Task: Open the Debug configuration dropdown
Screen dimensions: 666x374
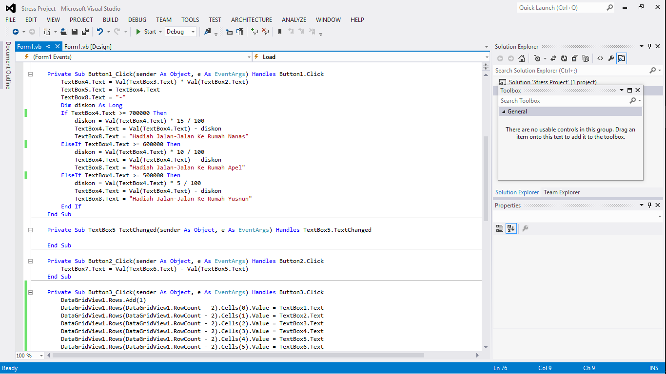Action: 193,32
